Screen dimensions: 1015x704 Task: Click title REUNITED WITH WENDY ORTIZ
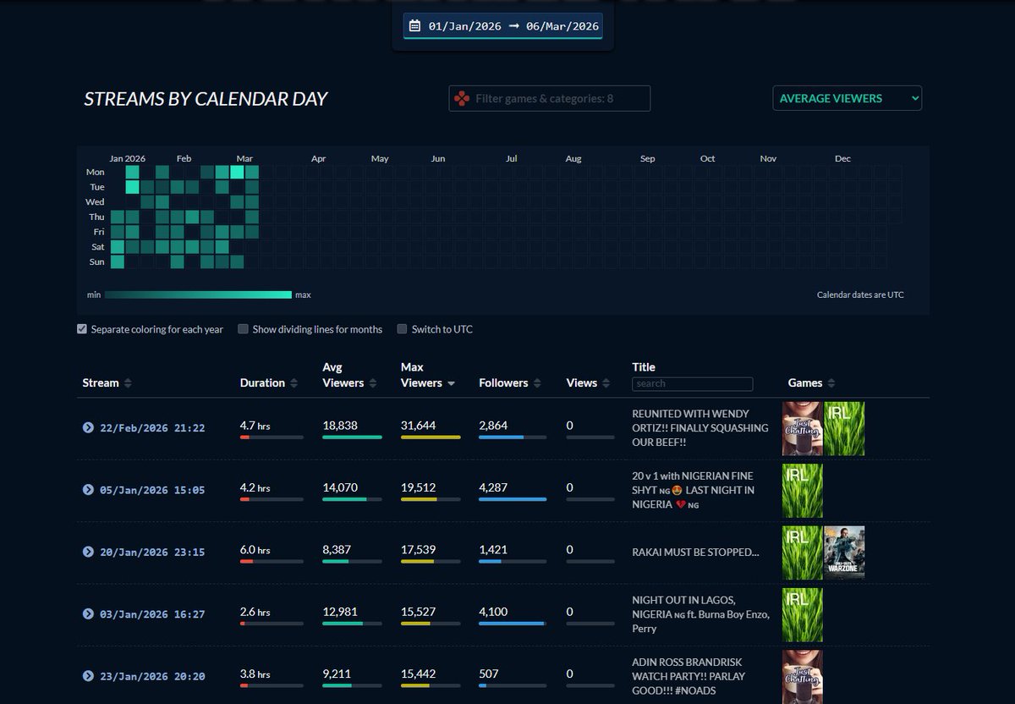tap(700, 428)
